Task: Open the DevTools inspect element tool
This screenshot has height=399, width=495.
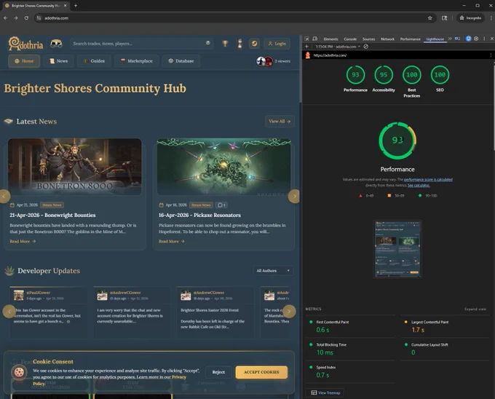Action: (x=306, y=39)
